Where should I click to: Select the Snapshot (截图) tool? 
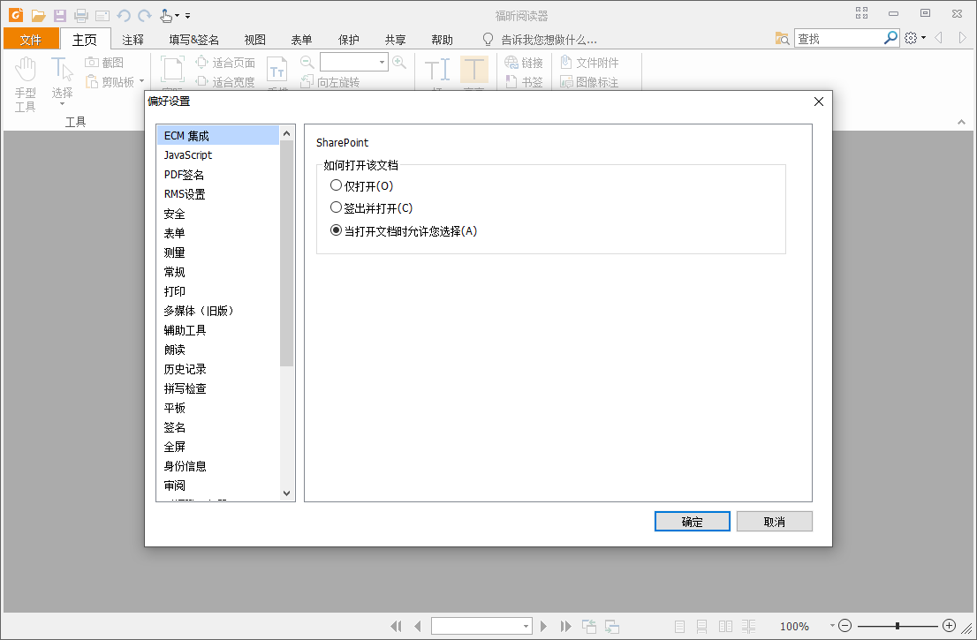point(106,62)
